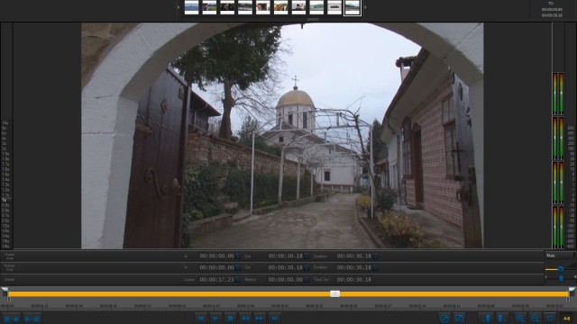Click the magnifier plus zoom-in icon
Screen dimensions: 577x324
[519, 319]
